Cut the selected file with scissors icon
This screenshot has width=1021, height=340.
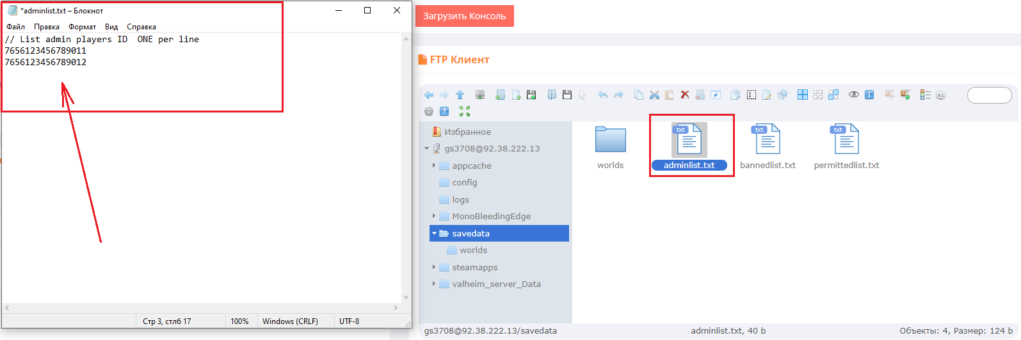654,95
